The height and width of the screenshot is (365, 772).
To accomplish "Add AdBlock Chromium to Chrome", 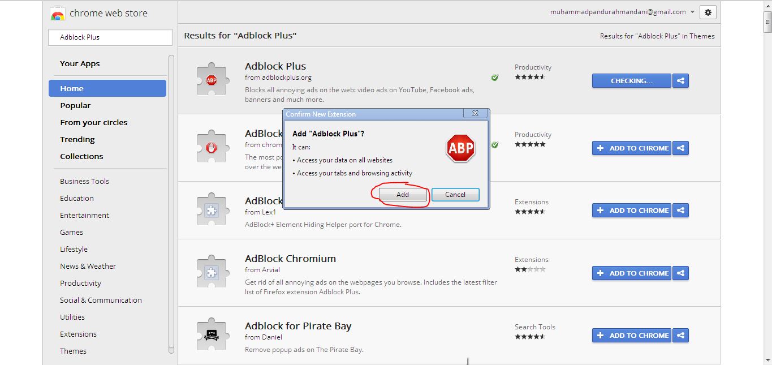I will pyautogui.click(x=631, y=273).
